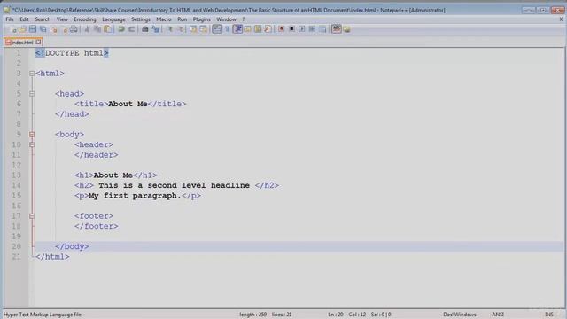Click the 'Dos\Windows' status bar entry
567x319 pixels.
coord(460,315)
